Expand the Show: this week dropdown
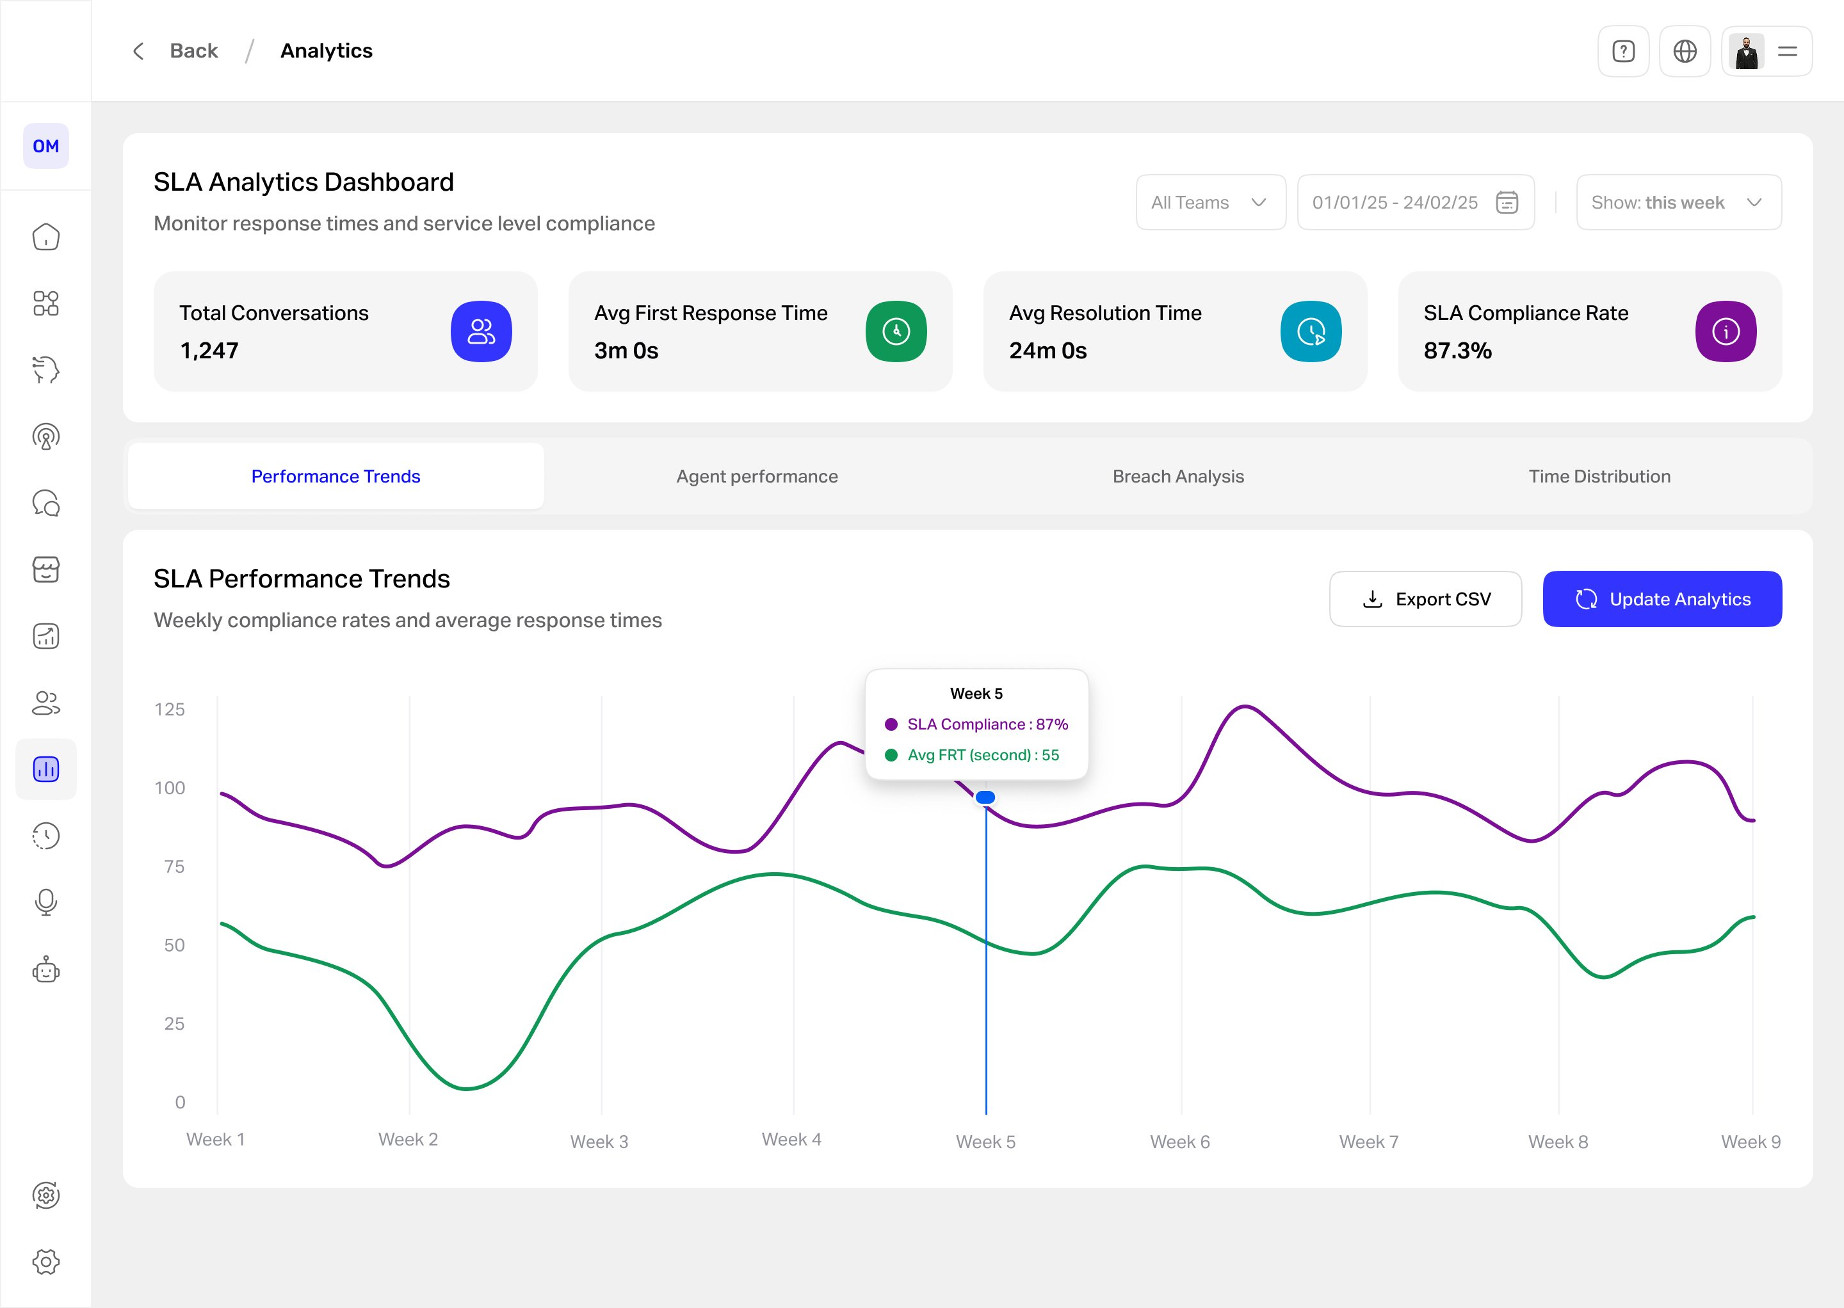The height and width of the screenshot is (1308, 1844). 1679,202
